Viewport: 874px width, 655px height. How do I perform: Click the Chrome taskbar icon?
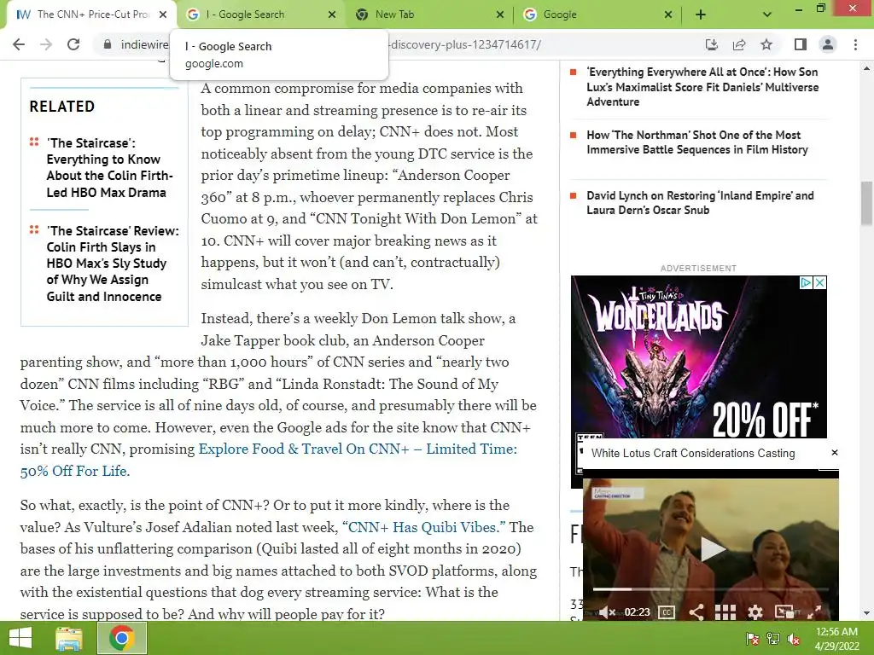122,638
